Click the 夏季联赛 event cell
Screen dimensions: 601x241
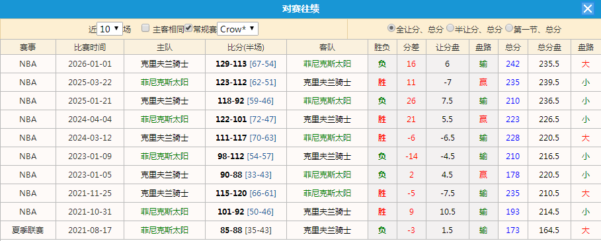click(x=28, y=230)
